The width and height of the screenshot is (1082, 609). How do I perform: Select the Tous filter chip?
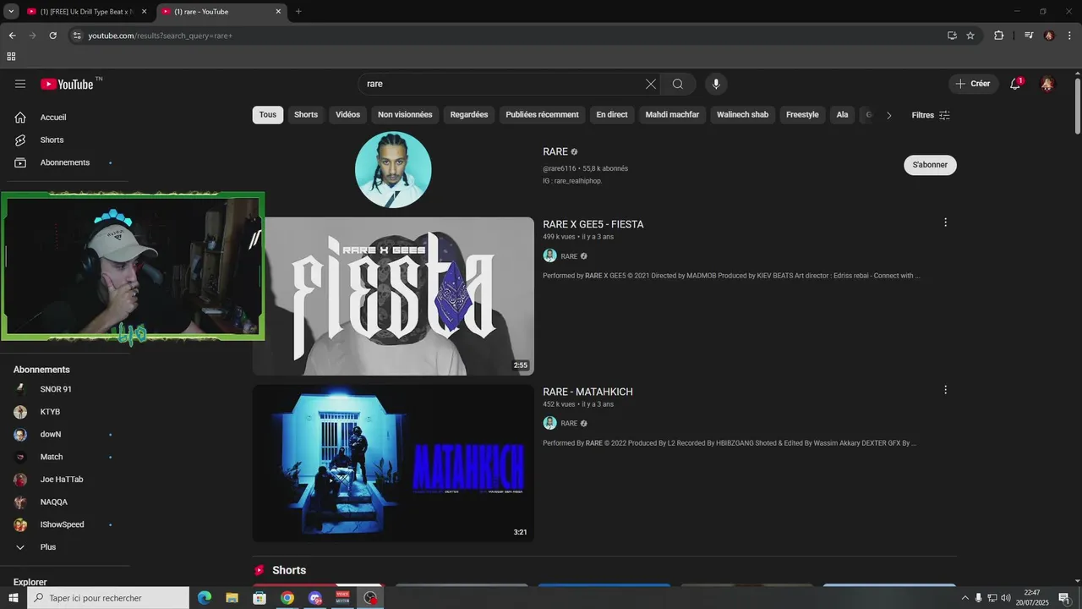click(268, 115)
